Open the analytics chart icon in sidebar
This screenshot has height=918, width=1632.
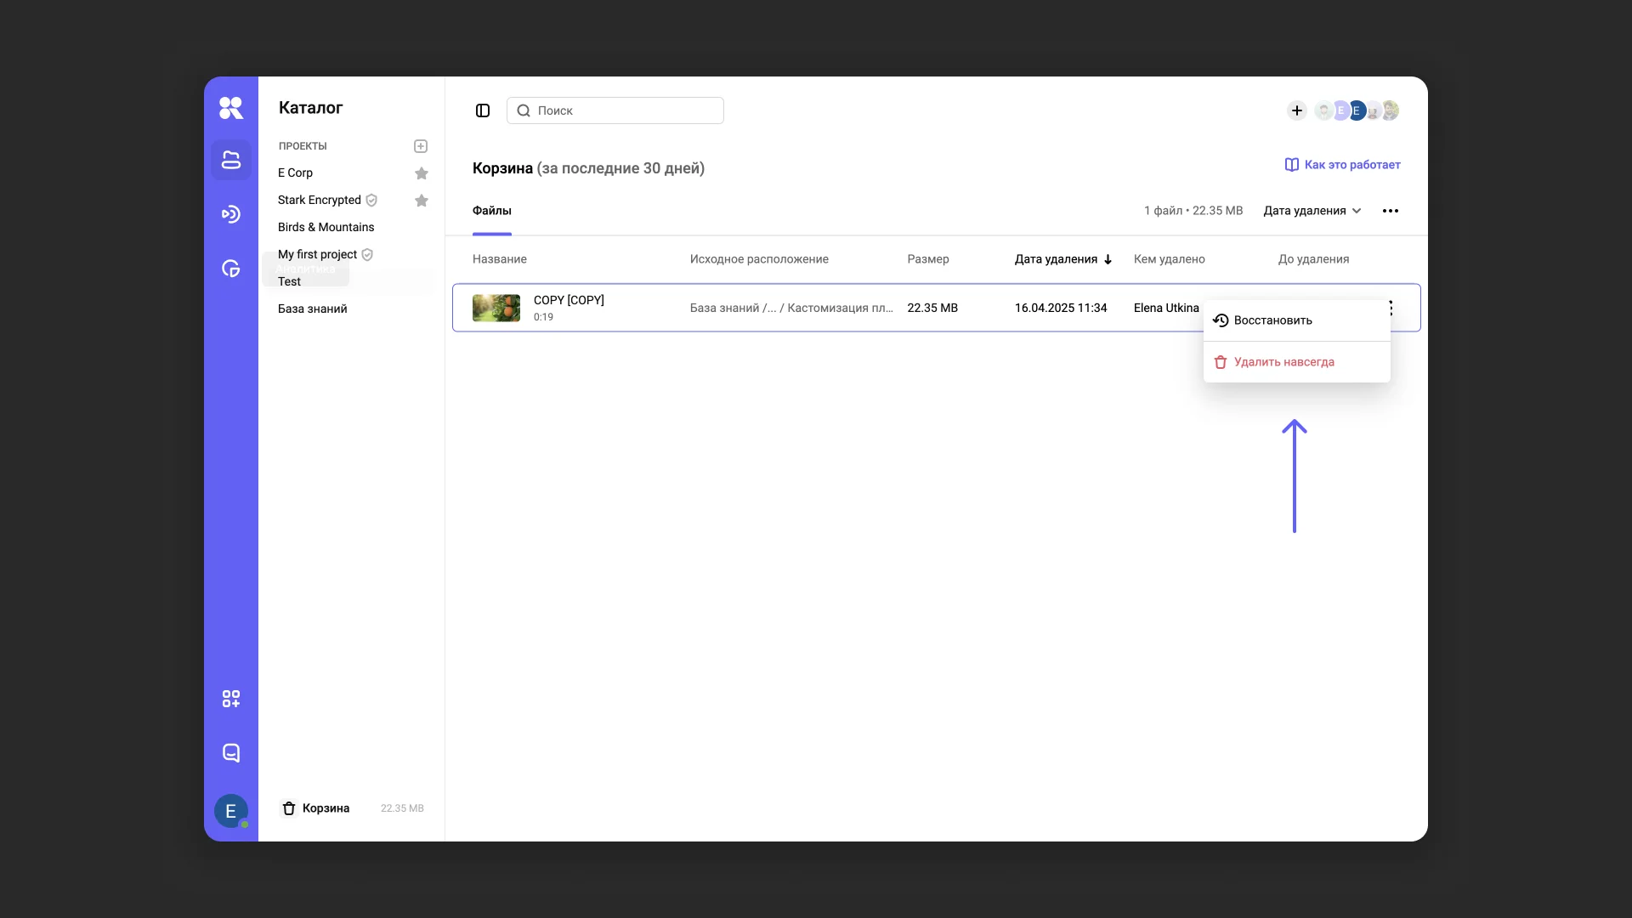click(x=230, y=269)
